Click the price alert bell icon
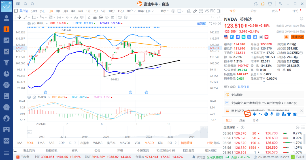 point(286,37)
